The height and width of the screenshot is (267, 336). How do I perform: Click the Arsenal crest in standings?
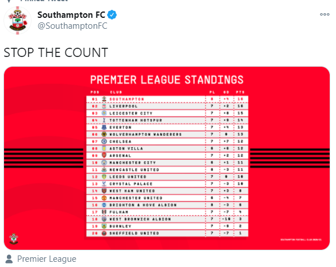point(104,155)
